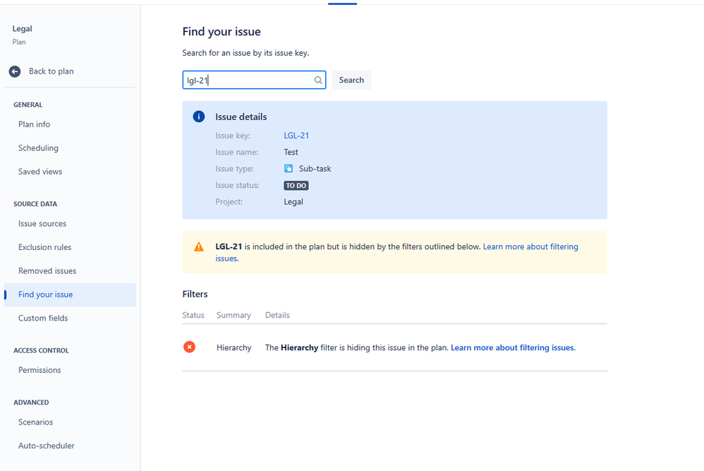Image resolution: width=704 pixels, height=471 pixels.
Task: Open Permissions under Access control
Action: point(40,370)
